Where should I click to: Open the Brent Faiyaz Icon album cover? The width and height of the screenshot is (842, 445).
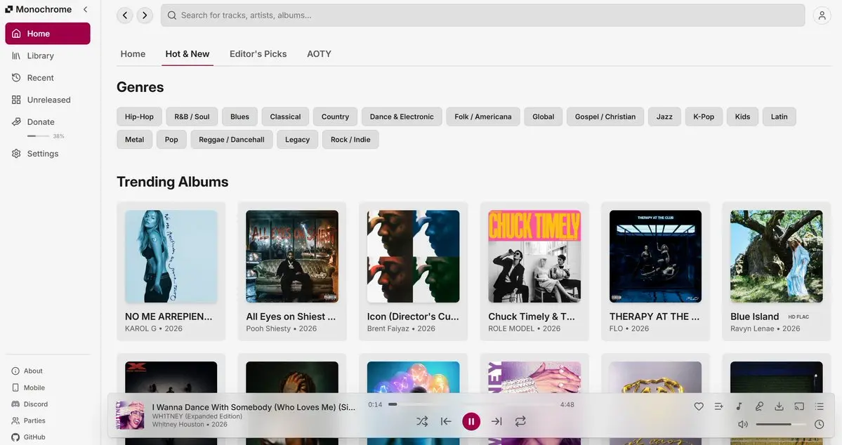[414, 257]
